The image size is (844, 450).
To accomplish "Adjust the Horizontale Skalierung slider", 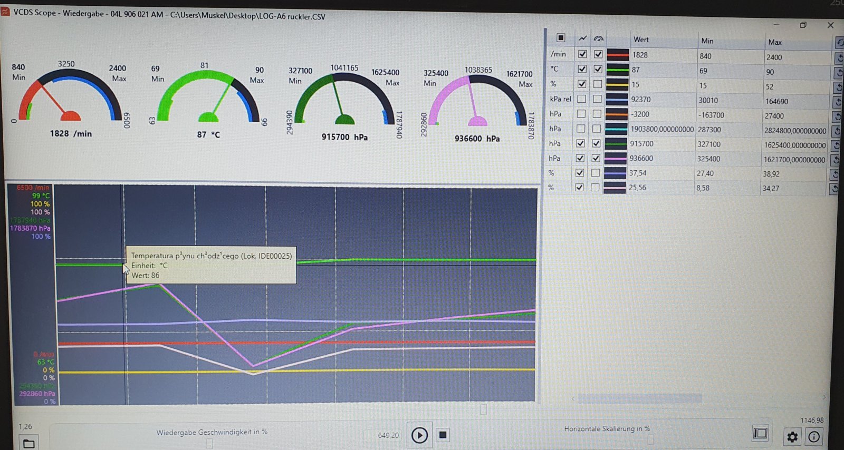I will click(x=650, y=440).
